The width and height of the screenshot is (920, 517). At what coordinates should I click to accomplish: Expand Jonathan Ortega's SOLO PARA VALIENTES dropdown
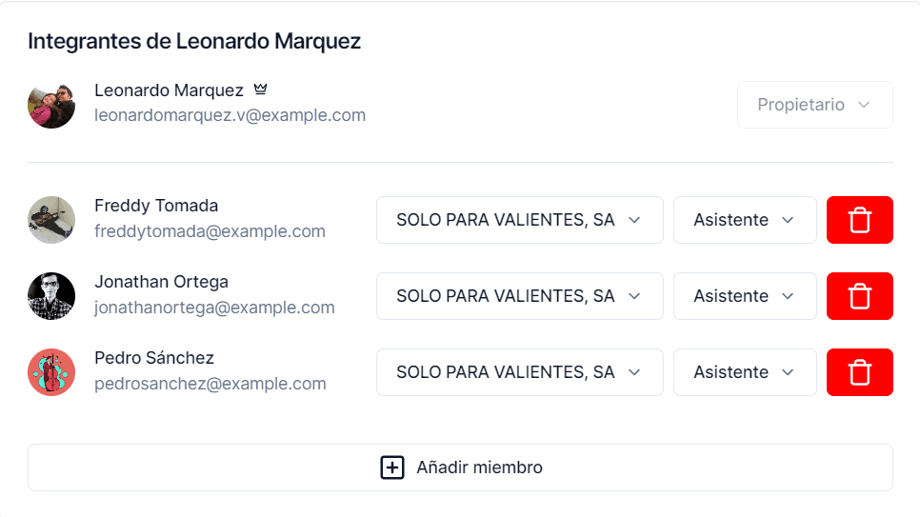[519, 296]
